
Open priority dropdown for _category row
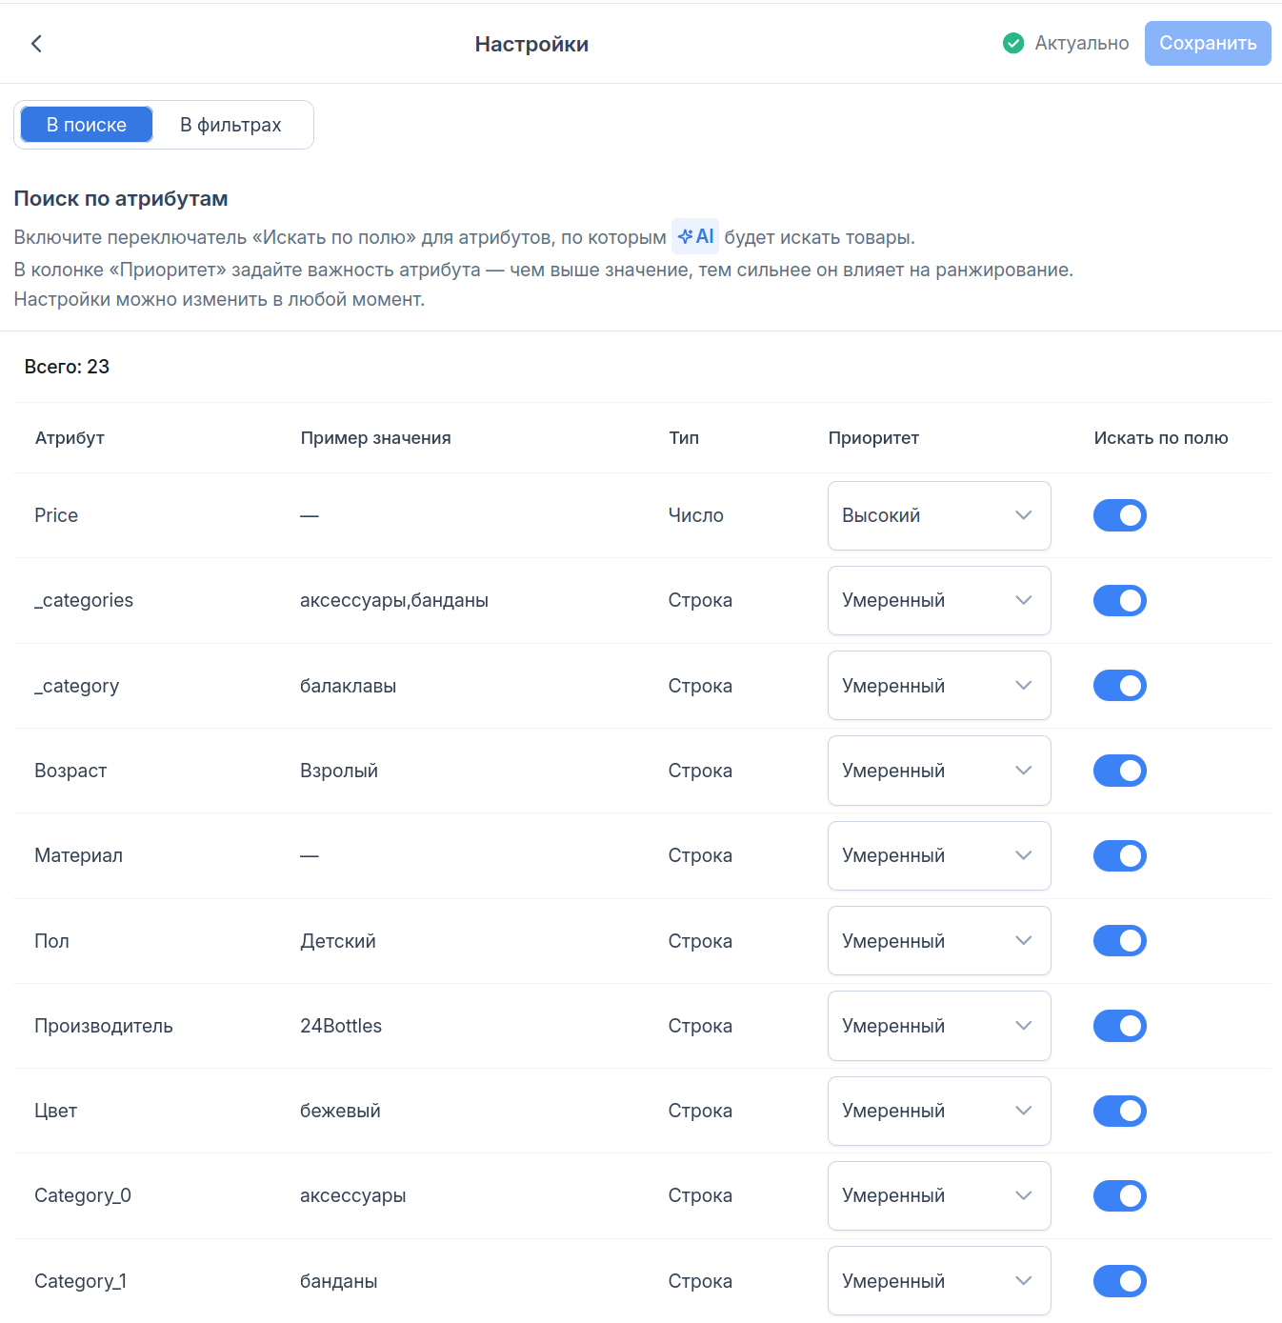939,686
